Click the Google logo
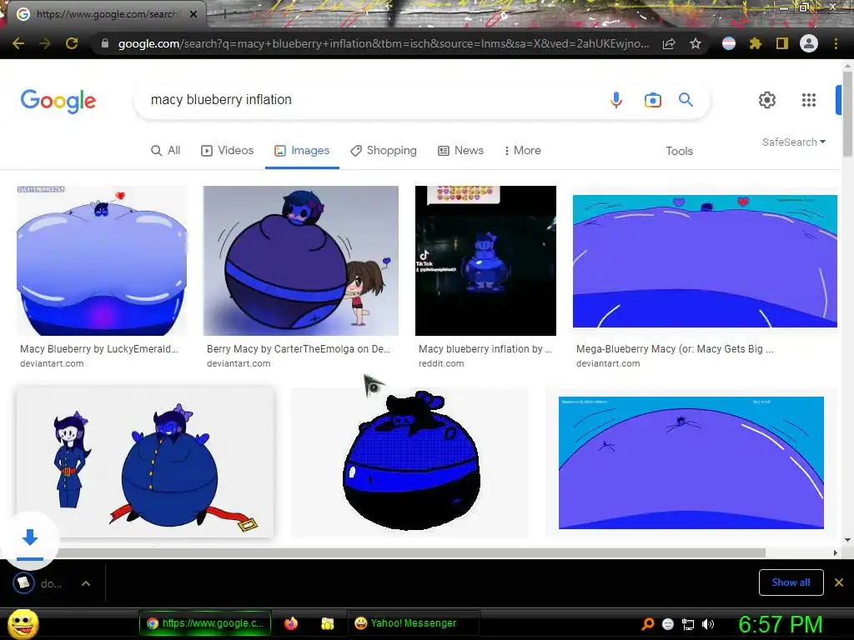Viewport: 854px width, 640px height. click(58, 101)
